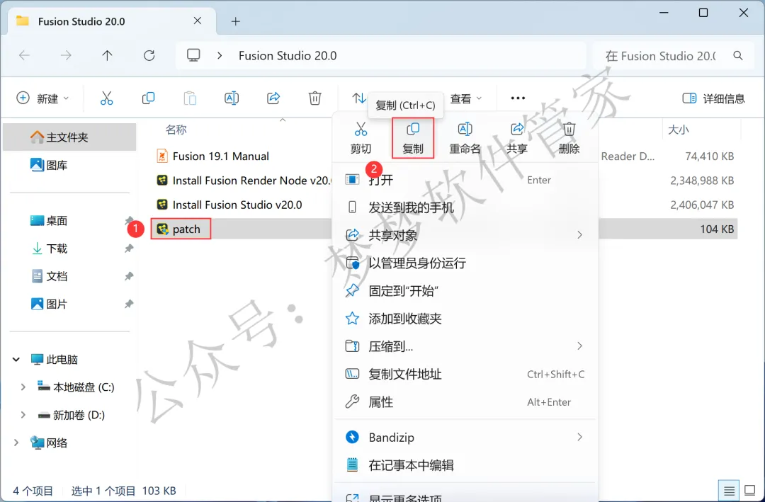Expand the address bar path chevron

[x=220, y=56]
